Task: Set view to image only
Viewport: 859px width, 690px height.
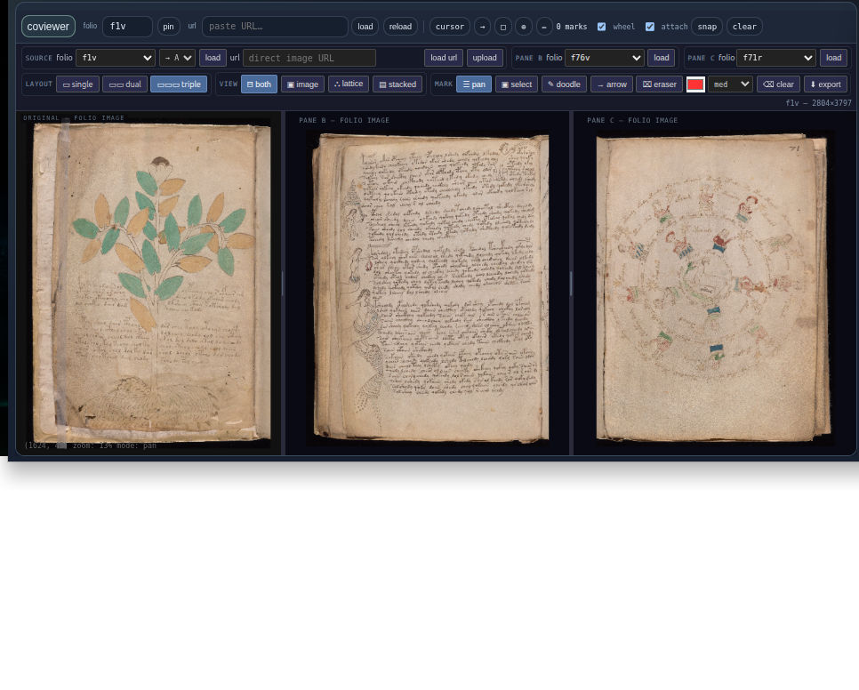Action: tap(302, 84)
